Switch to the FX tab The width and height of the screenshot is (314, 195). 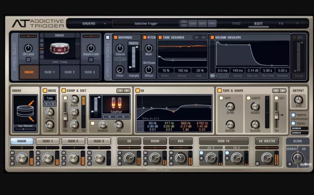[x=281, y=24]
